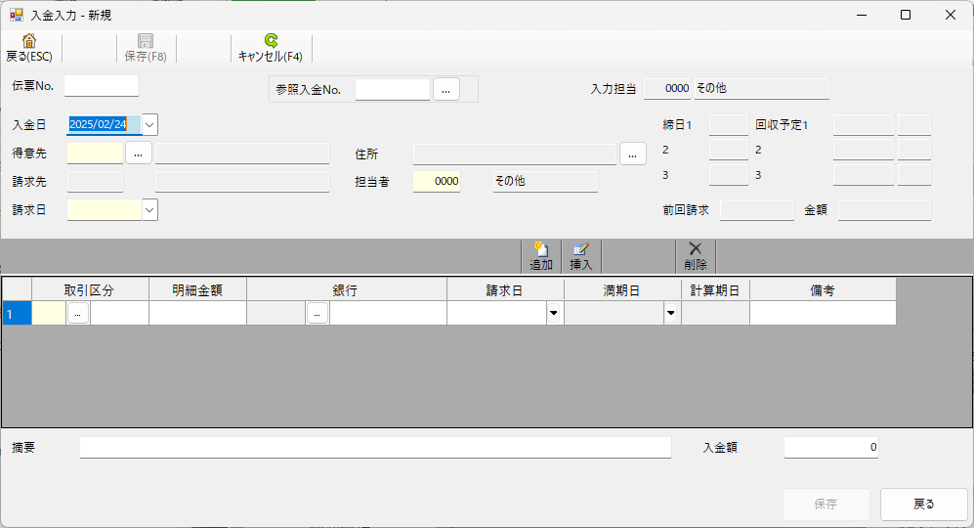Open the 請求日 dropdown in grid row 1
The height and width of the screenshot is (528, 974).
coord(554,314)
